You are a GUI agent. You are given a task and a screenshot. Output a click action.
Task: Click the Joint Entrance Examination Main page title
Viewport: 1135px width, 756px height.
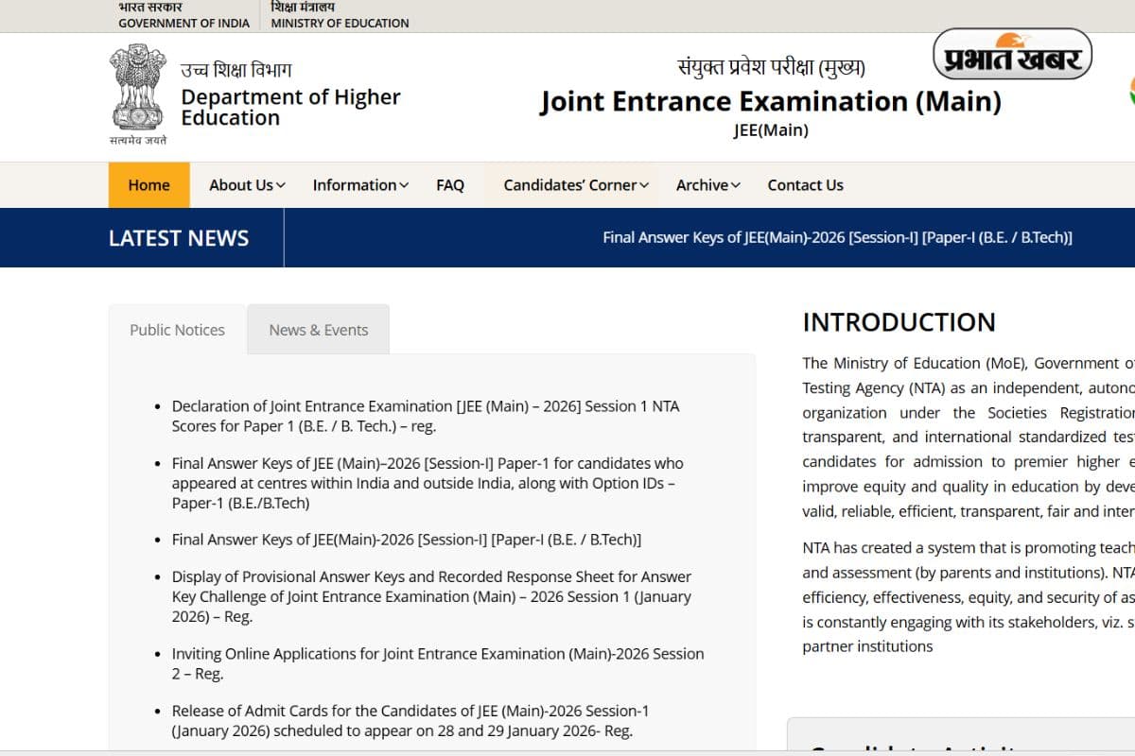(772, 101)
